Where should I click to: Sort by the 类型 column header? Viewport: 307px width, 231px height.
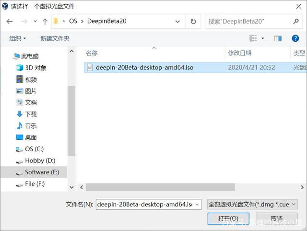pos(299,53)
